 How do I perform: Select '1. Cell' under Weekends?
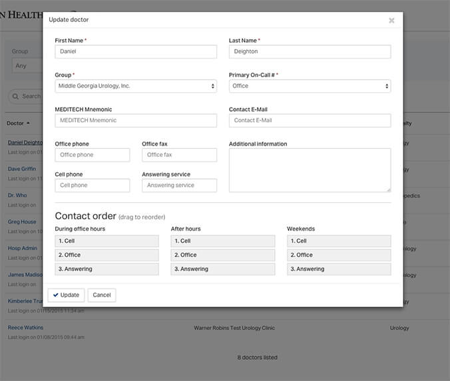[x=339, y=241]
